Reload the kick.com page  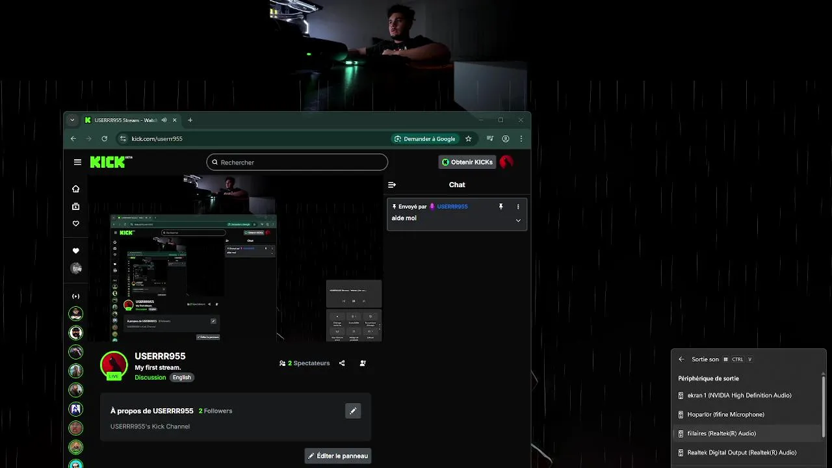pos(104,138)
